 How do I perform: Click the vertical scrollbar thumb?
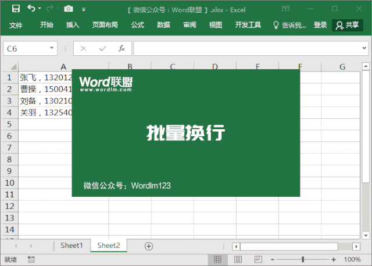click(366, 126)
